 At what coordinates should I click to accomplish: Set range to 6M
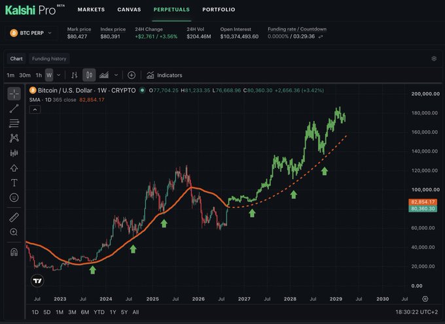click(85, 312)
